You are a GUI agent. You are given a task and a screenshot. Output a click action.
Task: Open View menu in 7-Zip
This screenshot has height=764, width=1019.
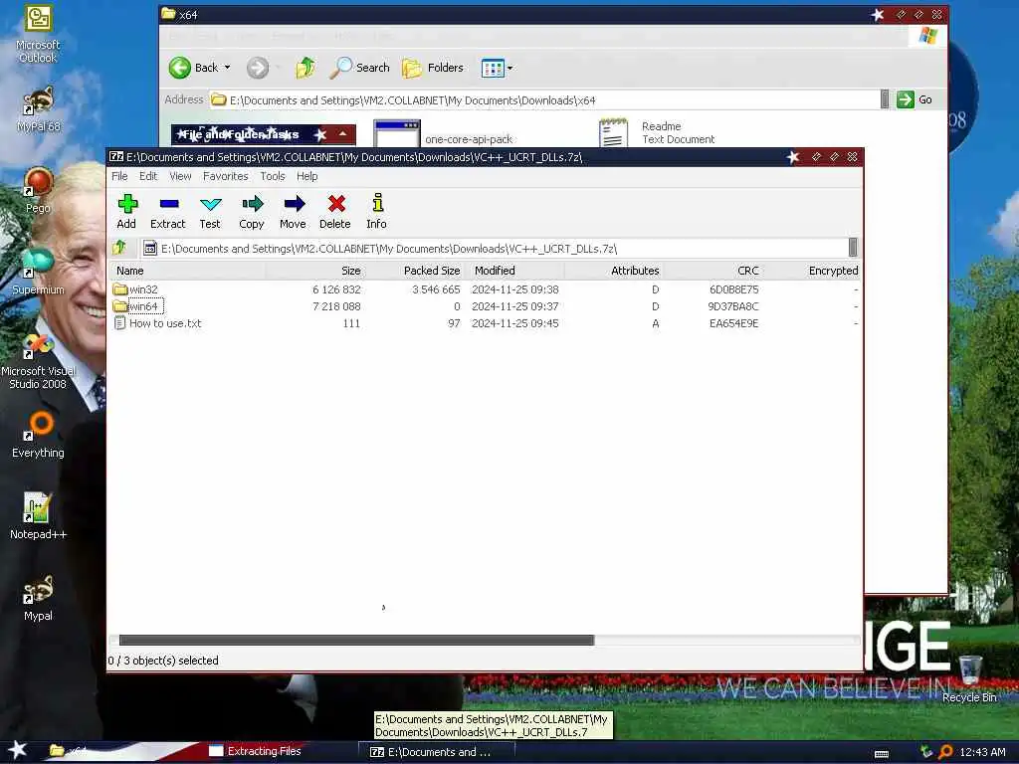click(x=180, y=176)
